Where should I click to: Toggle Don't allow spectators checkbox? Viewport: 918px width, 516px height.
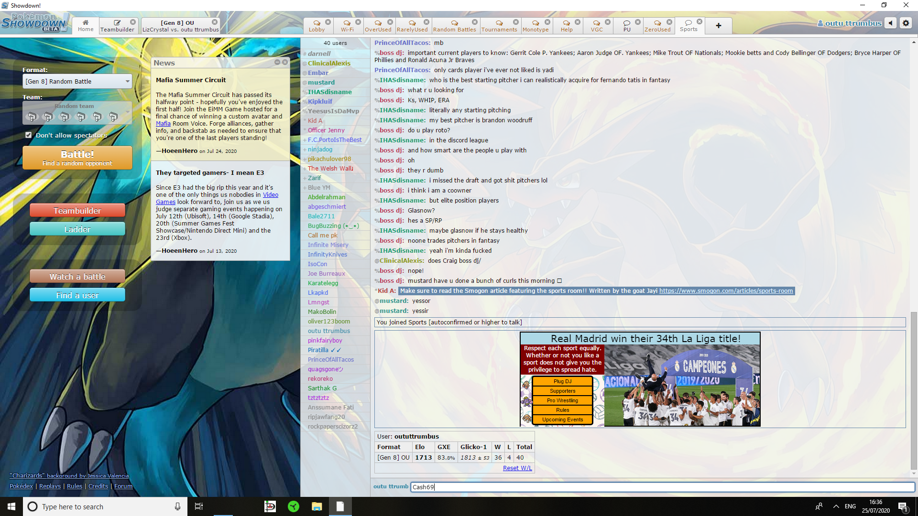pyautogui.click(x=29, y=135)
